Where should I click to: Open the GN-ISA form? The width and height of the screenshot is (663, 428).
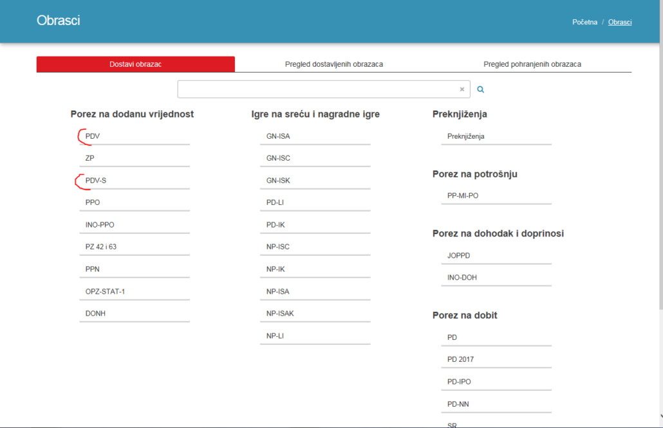click(279, 136)
